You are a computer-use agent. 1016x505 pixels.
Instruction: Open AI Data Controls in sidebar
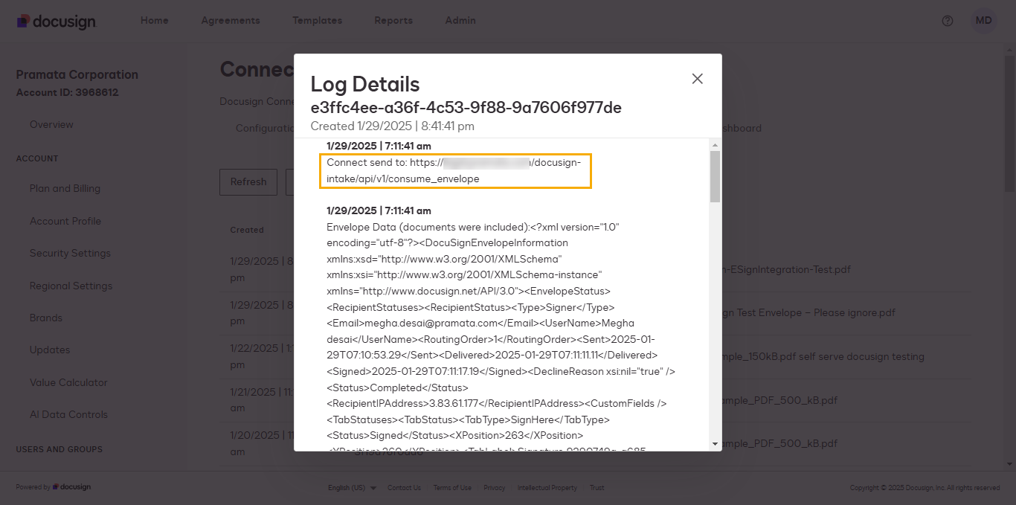[68, 415]
